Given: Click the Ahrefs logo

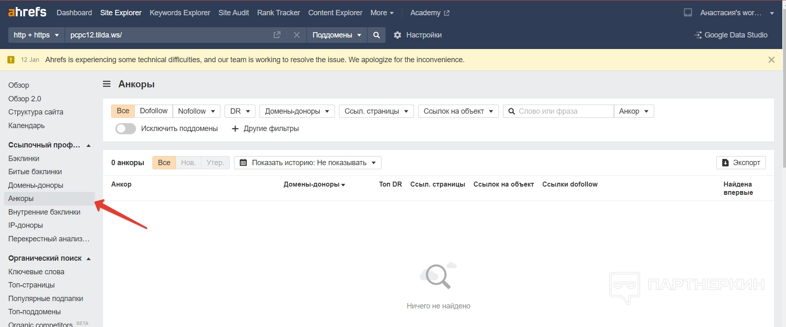Looking at the screenshot, I should pos(27,12).
